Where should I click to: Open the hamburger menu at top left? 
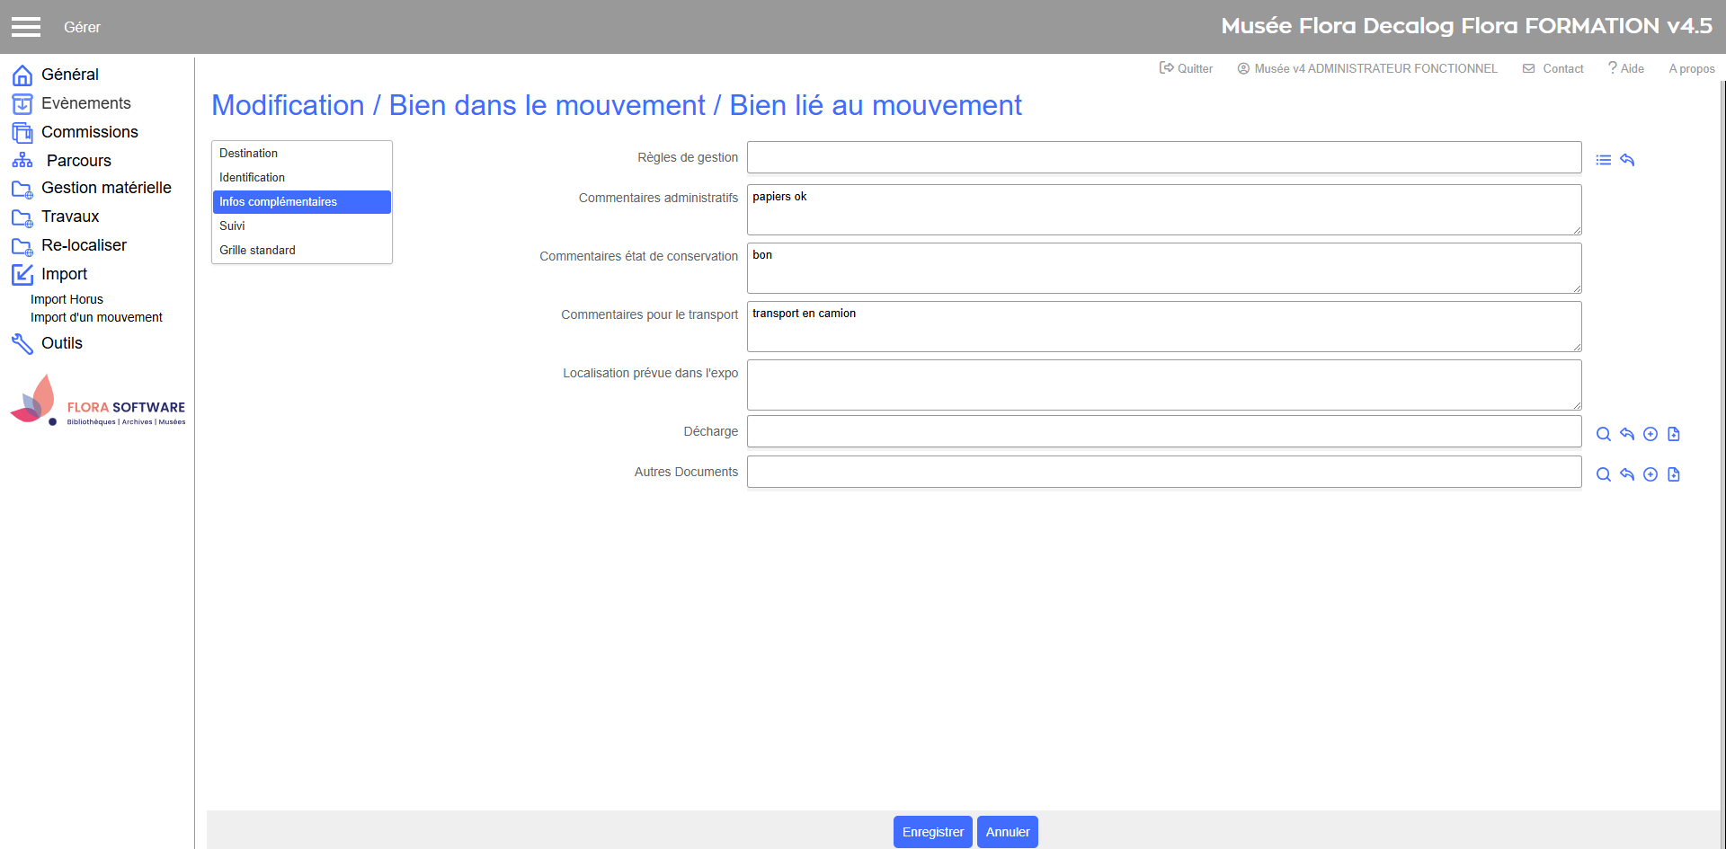tap(26, 27)
